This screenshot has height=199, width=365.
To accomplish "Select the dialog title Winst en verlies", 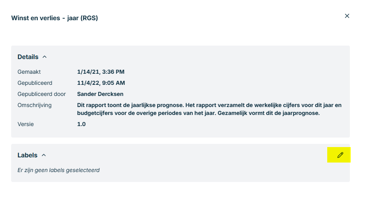I will click(x=54, y=18).
